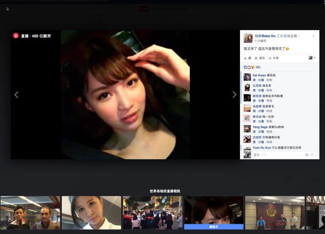Reply to the 臉看起來有點痩 comment
The image size is (325, 234).
(x=261, y=101)
